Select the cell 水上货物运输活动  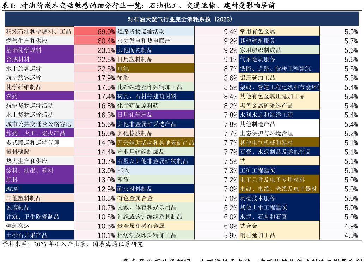click(39, 115)
